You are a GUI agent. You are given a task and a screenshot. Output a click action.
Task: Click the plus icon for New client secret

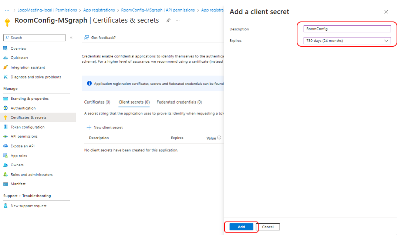(89, 127)
